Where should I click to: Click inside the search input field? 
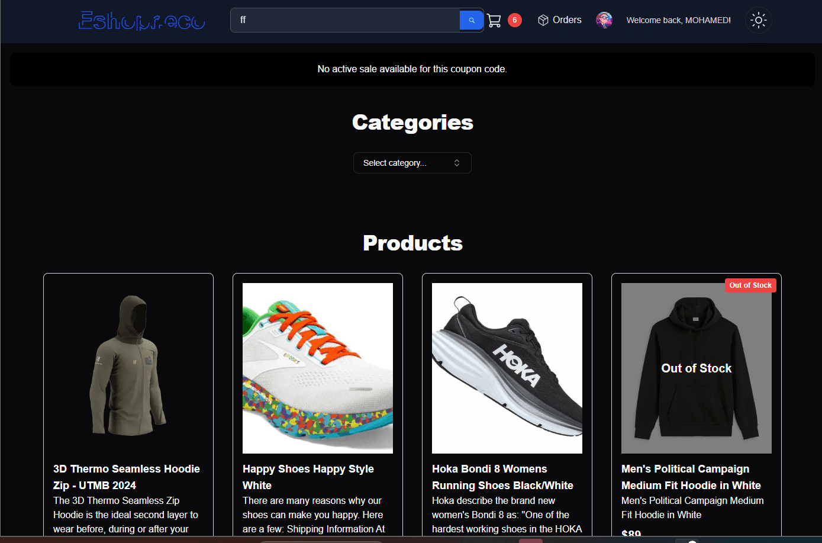click(x=343, y=20)
